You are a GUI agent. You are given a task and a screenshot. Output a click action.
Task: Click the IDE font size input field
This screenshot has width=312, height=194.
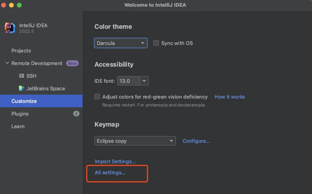pyautogui.click(x=128, y=81)
